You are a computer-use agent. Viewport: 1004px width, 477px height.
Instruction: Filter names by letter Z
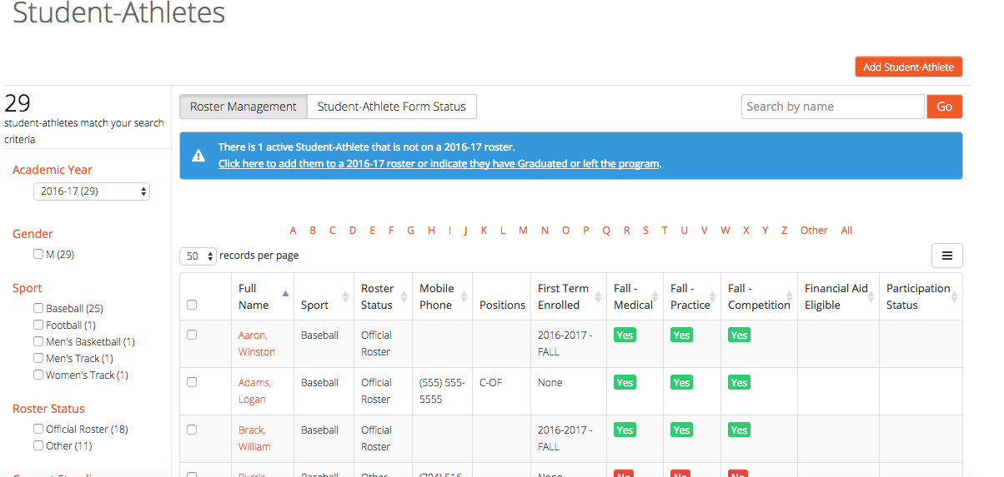point(785,231)
